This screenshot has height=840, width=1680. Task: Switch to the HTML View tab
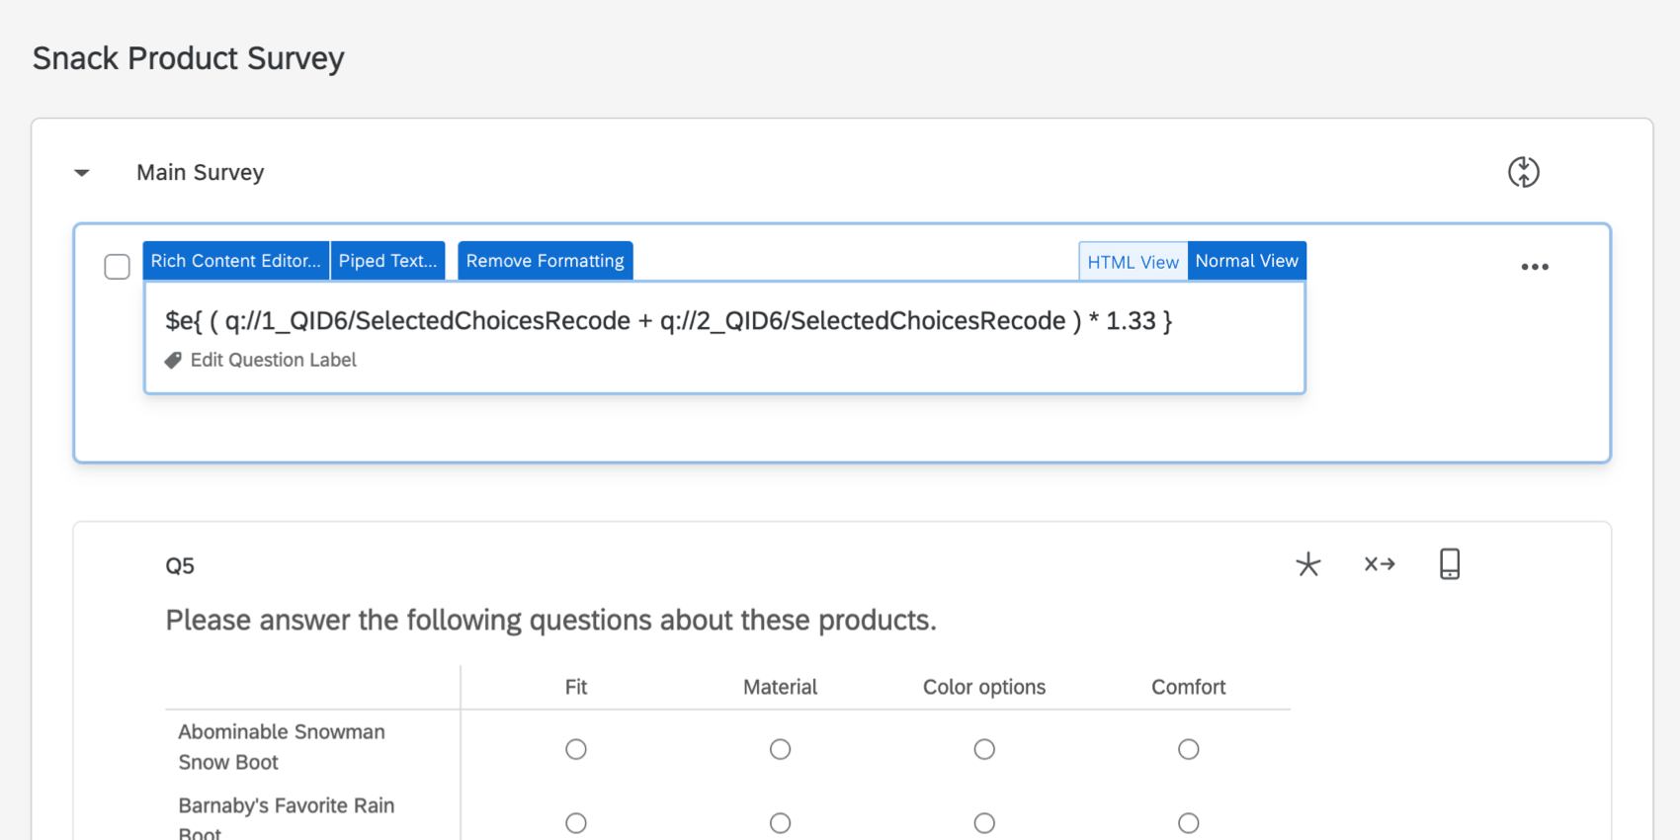pos(1133,262)
